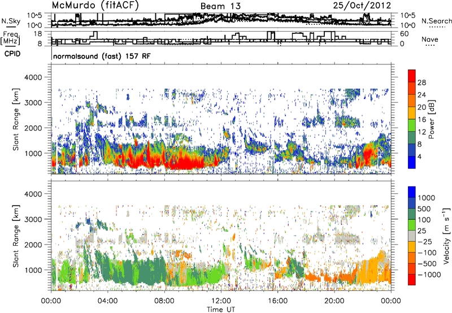Image resolution: width=452 pixels, height=313 pixels.
Task: Click the '2000' range tick of velocity panel
Action: [34, 245]
